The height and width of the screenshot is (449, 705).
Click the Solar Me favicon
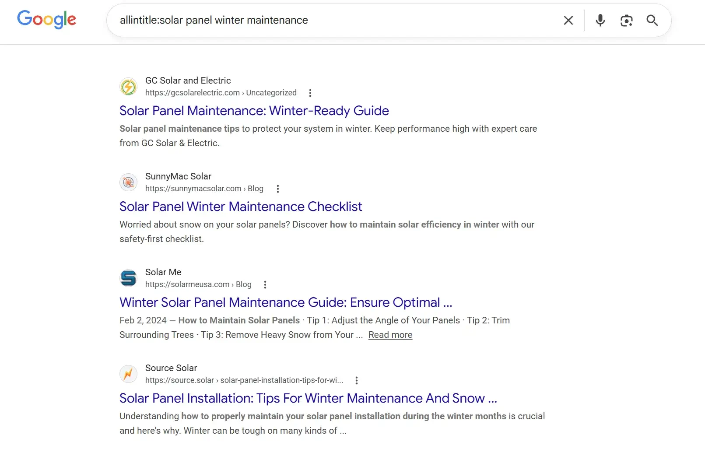(x=128, y=278)
